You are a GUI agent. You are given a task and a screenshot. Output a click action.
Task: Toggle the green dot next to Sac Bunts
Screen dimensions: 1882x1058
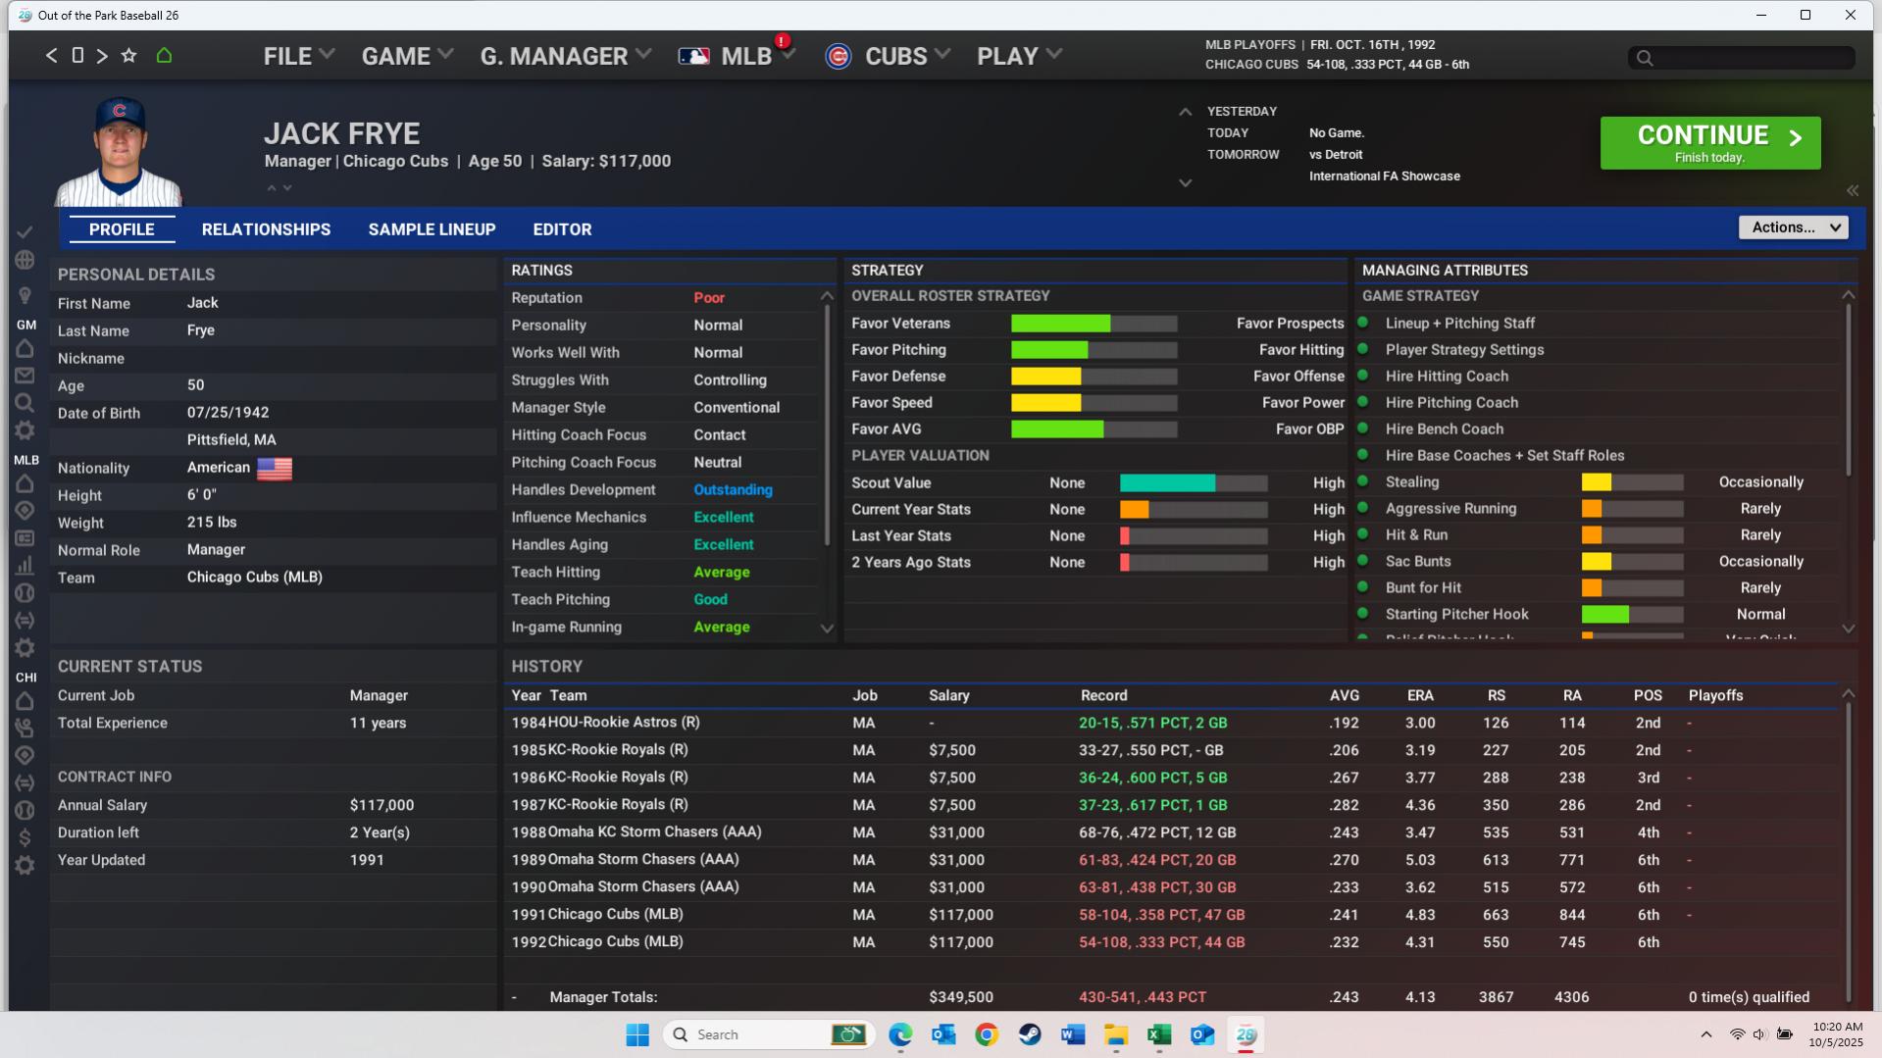click(1362, 561)
